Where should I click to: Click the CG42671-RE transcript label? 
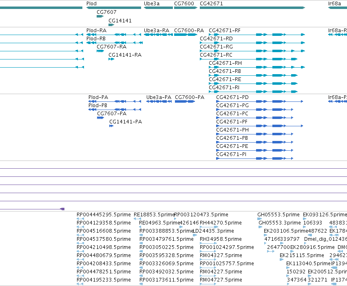[225, 79]
